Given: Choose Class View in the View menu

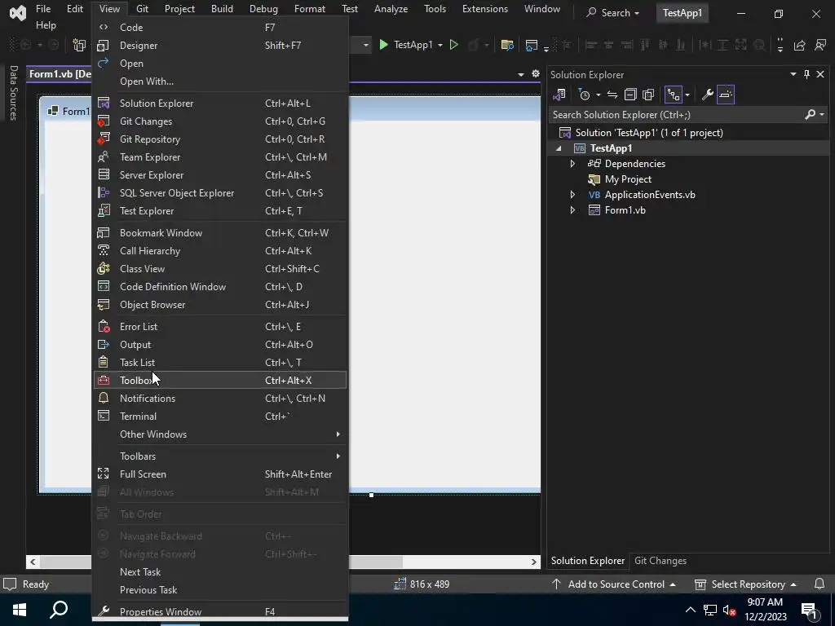Looking at the screenshot, I should pos(220,269).
